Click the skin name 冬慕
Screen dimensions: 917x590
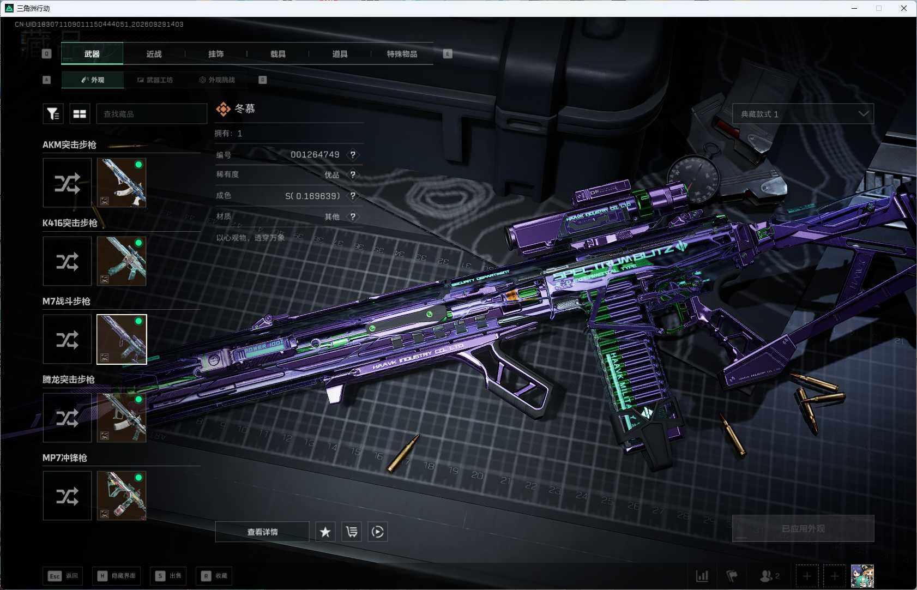click(x=245, y=109)
